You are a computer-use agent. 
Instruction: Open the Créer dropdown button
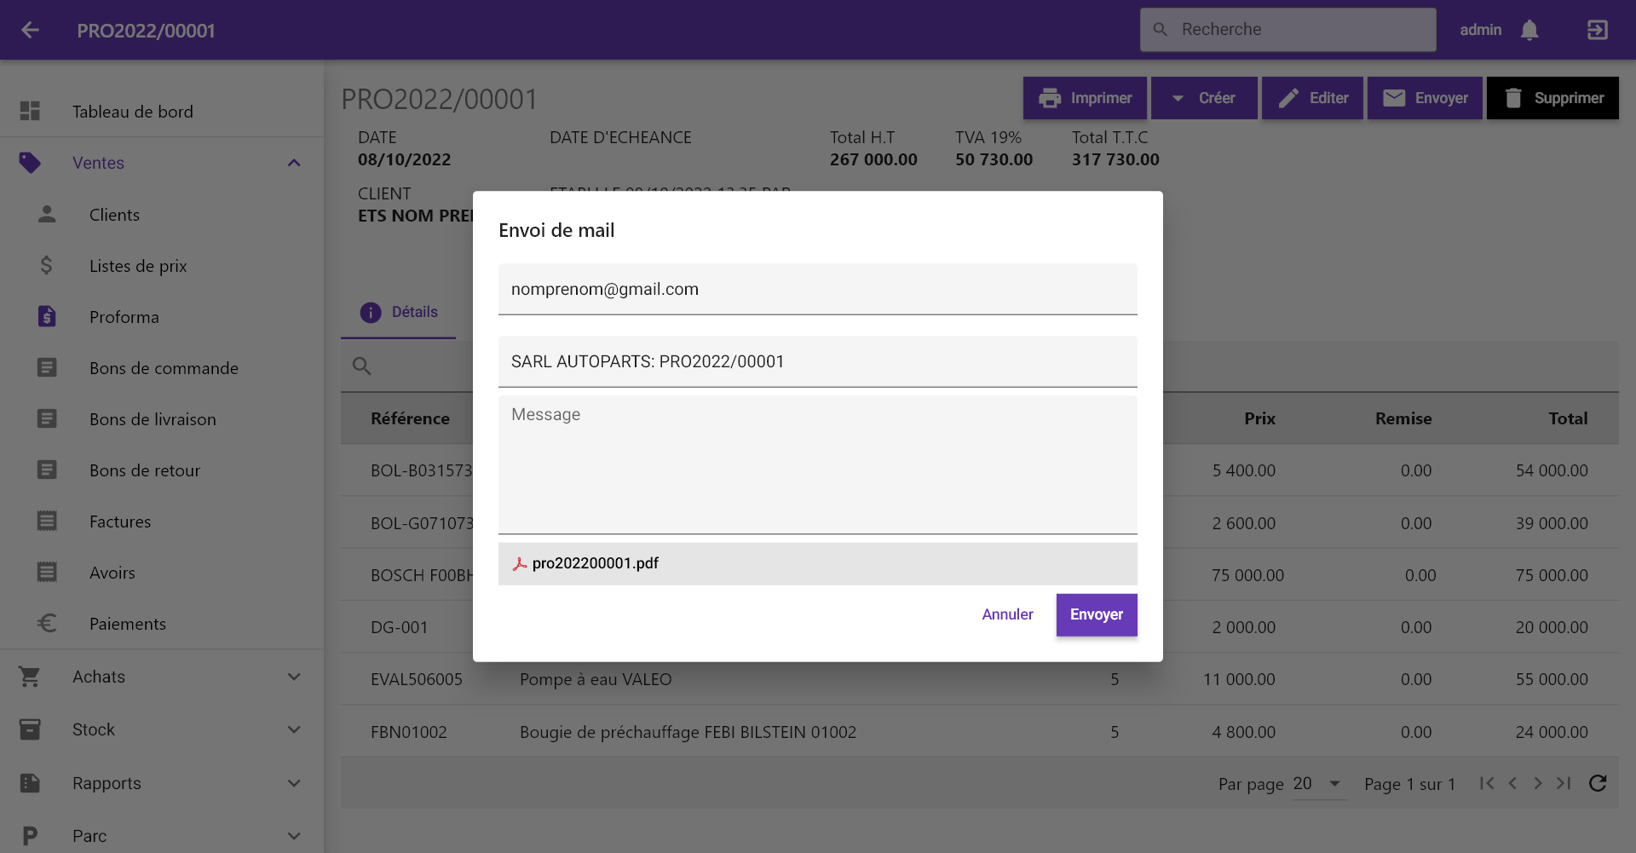(1204, 98)
